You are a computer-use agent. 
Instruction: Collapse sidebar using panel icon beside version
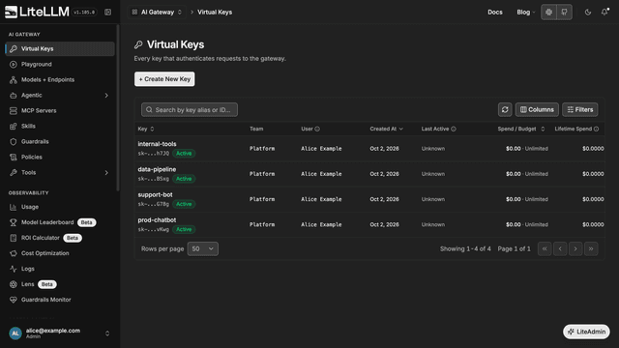coord(107,13)
